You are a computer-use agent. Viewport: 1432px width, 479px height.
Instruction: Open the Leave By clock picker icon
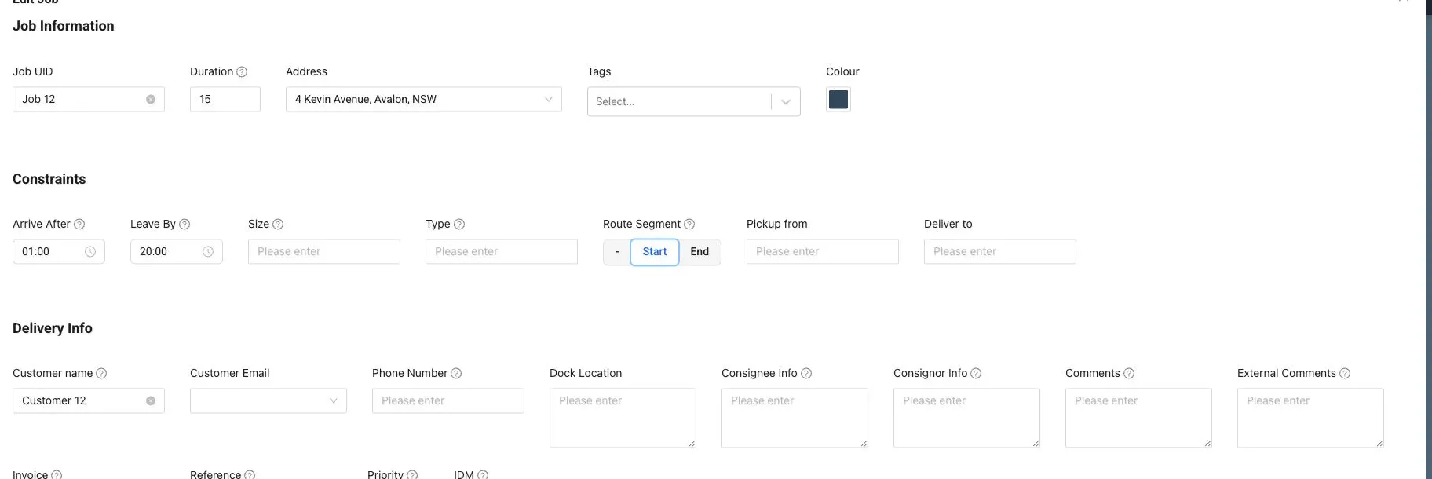pyautogui.click(x=208, y=251)
